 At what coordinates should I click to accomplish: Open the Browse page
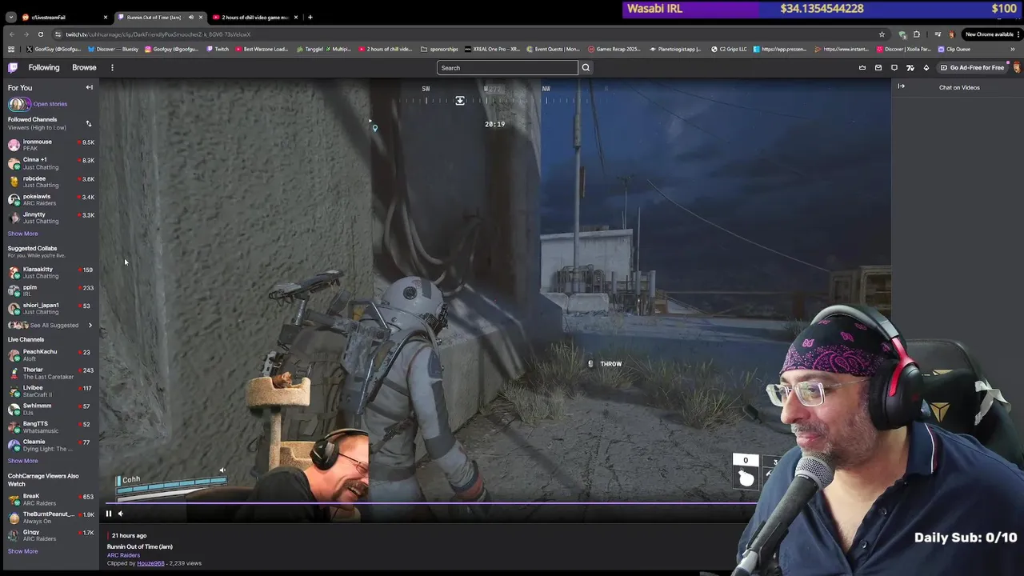click(84, 68)
